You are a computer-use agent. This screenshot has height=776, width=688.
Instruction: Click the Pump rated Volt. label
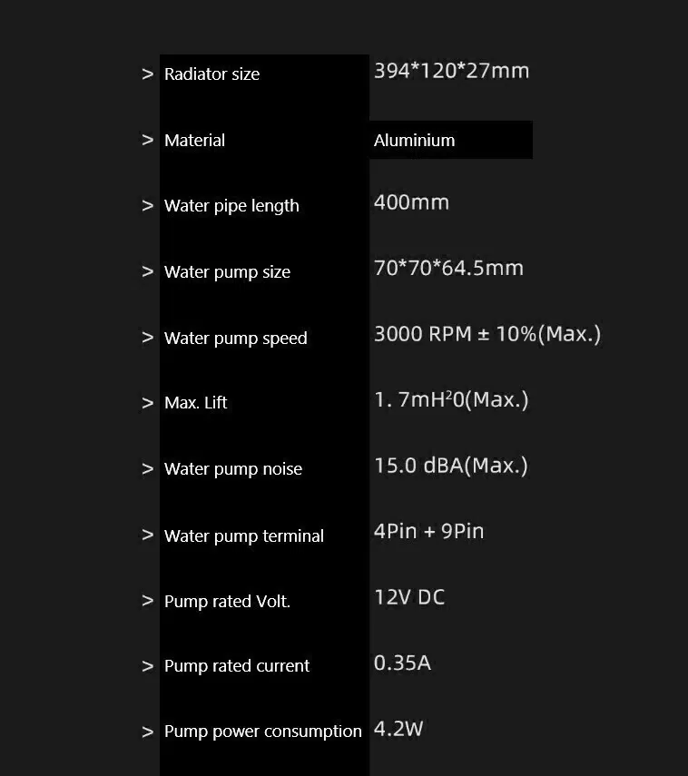point(227,601)
